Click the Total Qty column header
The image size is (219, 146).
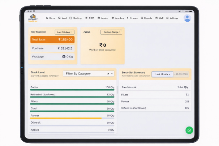[x=183, y=87]
